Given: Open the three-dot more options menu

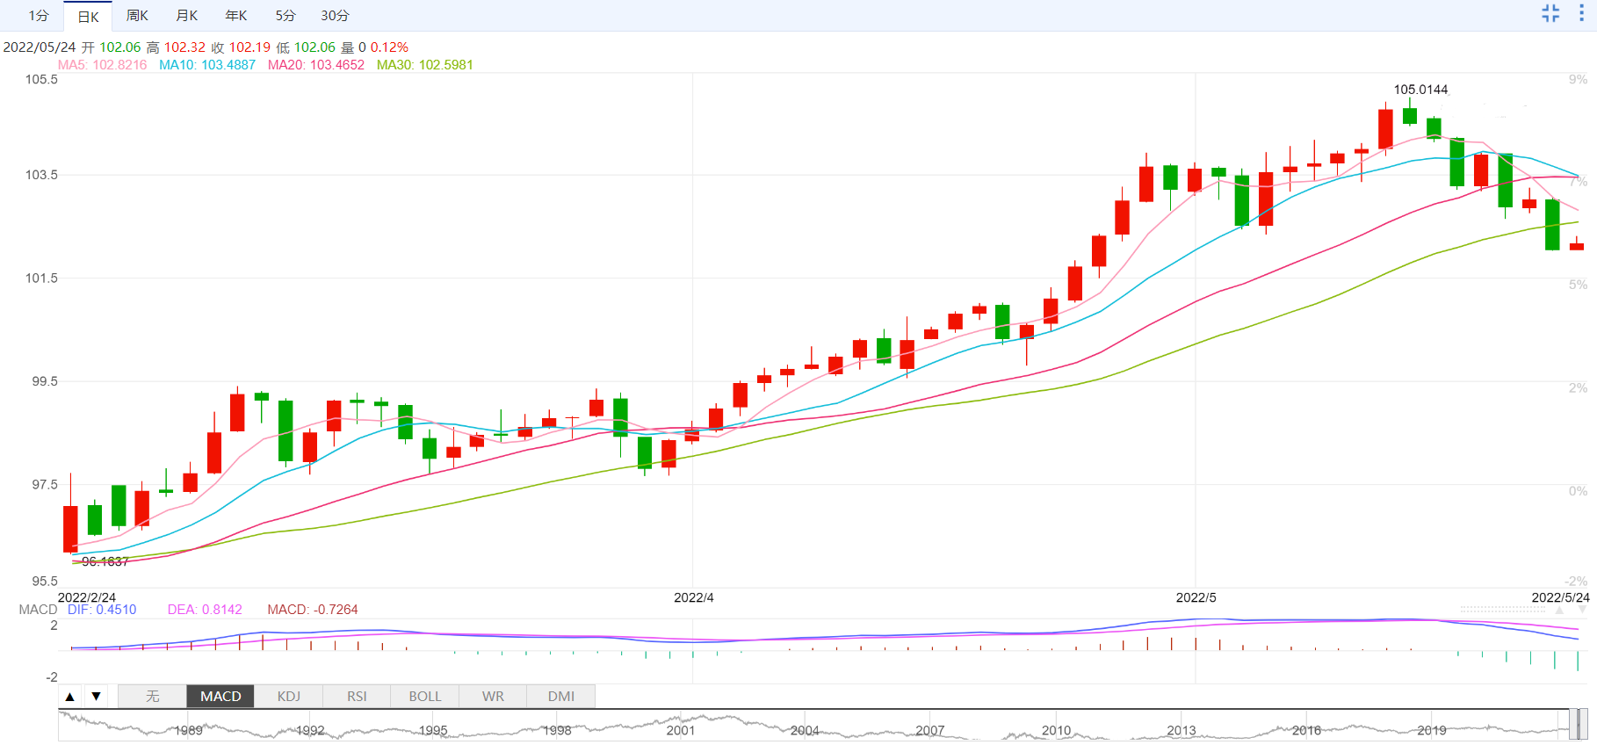Looking at the screenshot, I should click(1581, 13).
